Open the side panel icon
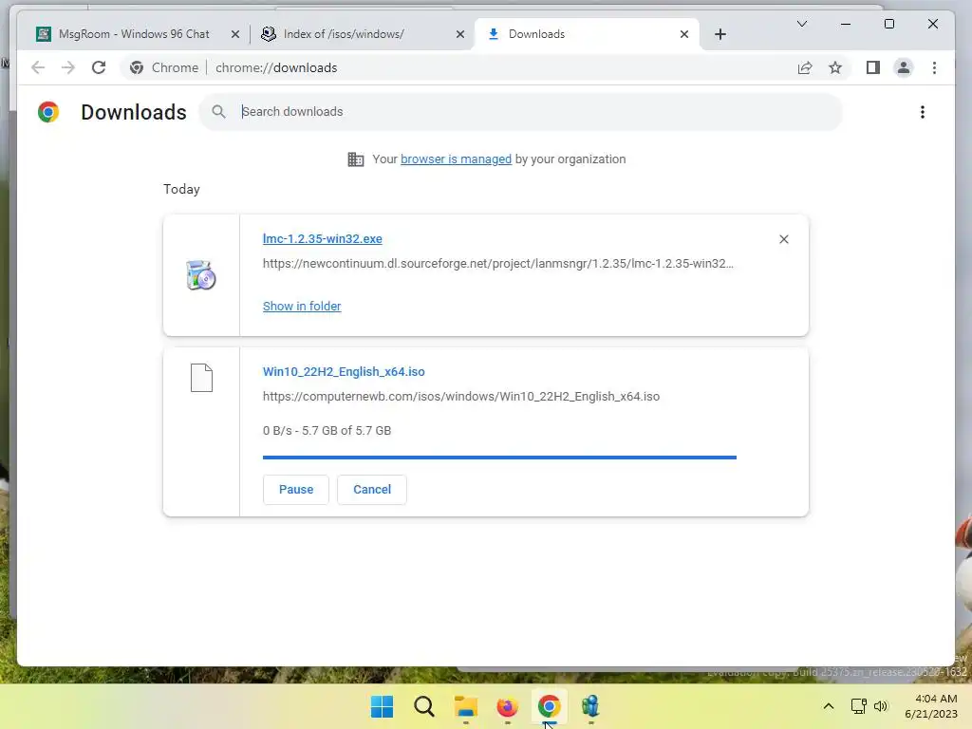This screenshot has height=729, width=972. point(873,67)
